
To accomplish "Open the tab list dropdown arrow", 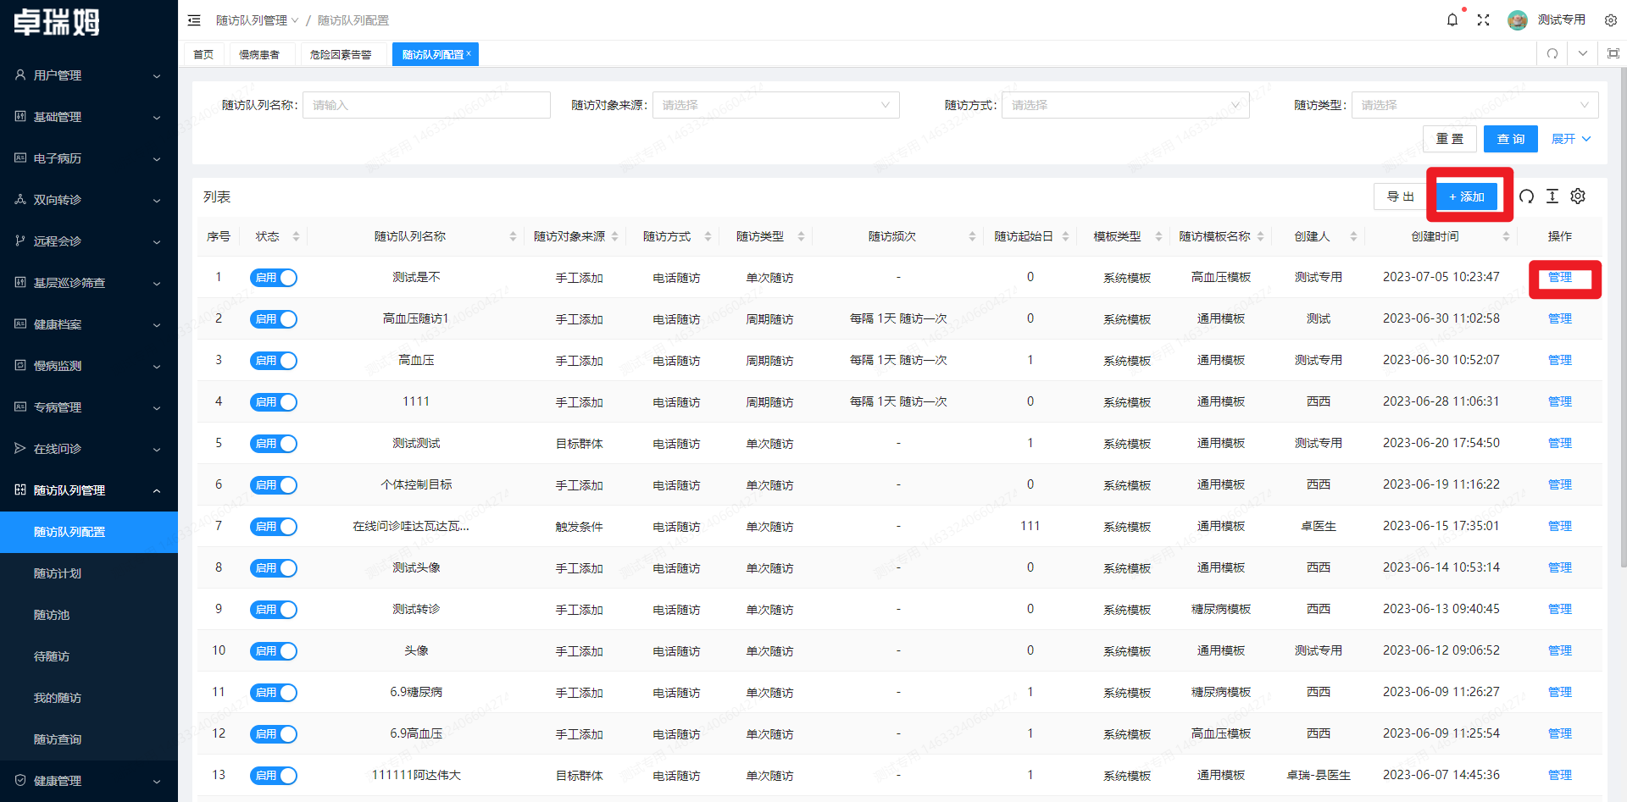I will pos(1583,53).
